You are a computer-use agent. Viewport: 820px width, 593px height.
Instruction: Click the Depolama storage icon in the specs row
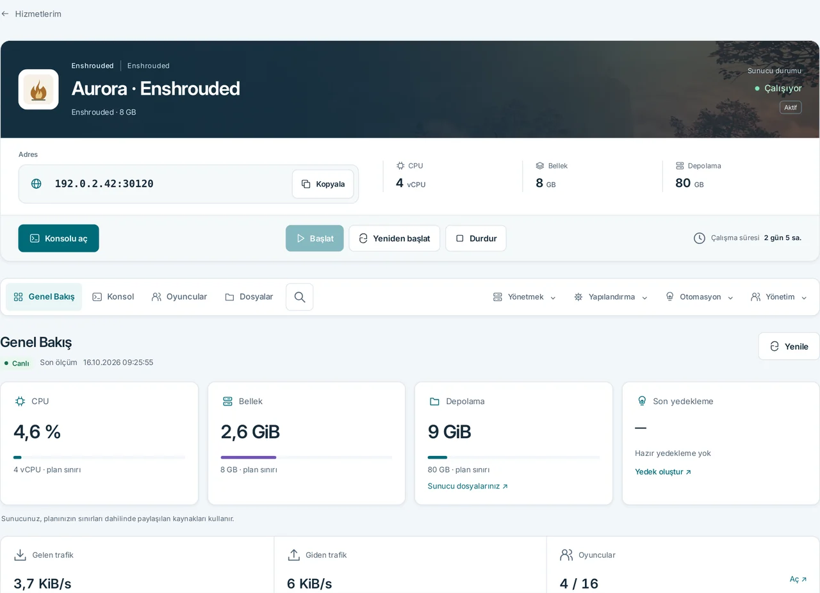tap(680, 166)
